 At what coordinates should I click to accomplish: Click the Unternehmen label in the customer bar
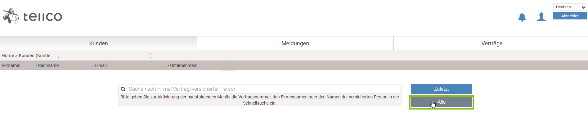click(184, 65)
